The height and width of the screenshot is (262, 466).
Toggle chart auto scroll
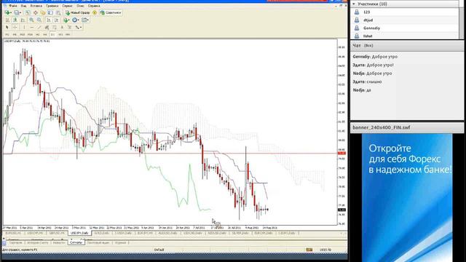(x=49, y=20)
